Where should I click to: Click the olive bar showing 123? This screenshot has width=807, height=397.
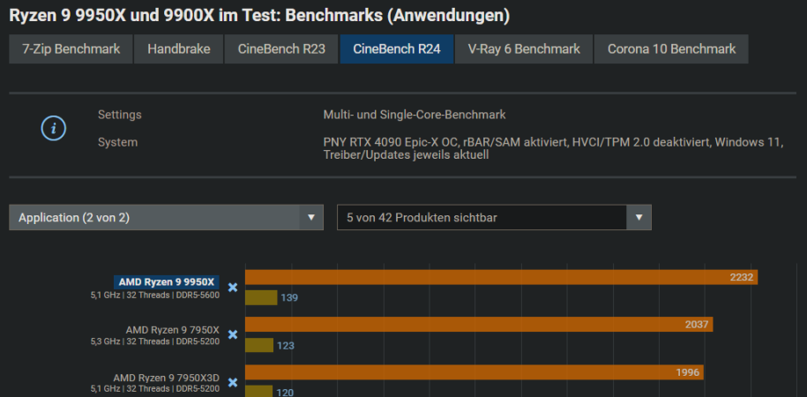259,345
